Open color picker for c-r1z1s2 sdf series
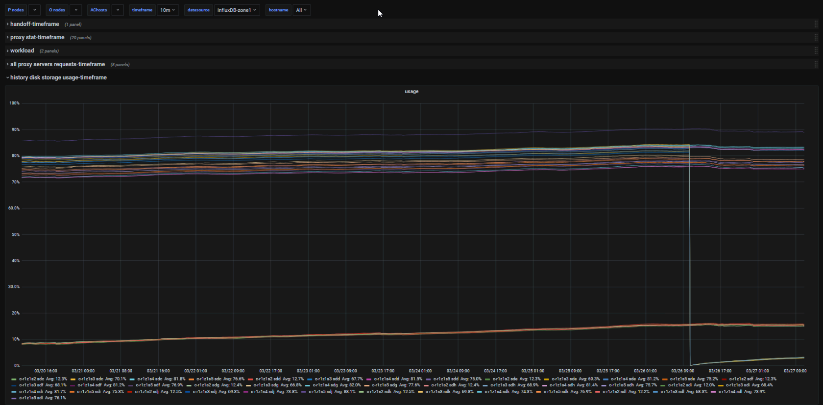The height and width of the screenshot is (405, 823). [724, 379]
